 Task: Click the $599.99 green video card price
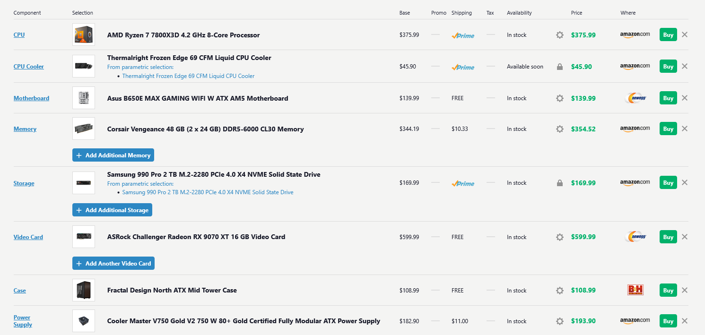click(x=583, y=237)
